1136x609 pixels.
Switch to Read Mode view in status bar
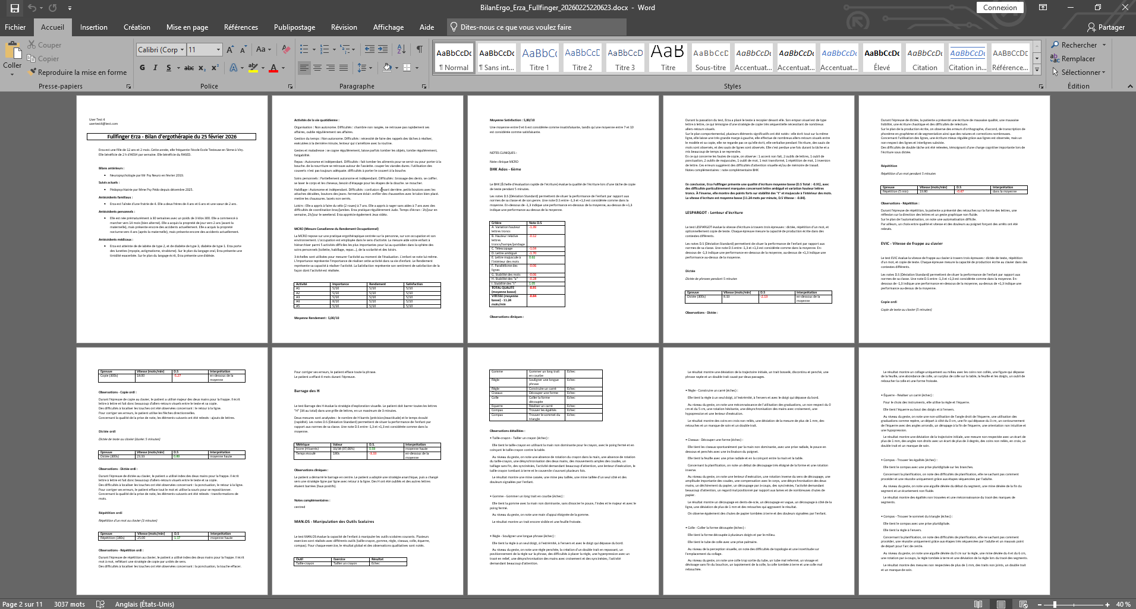point(978,604)
